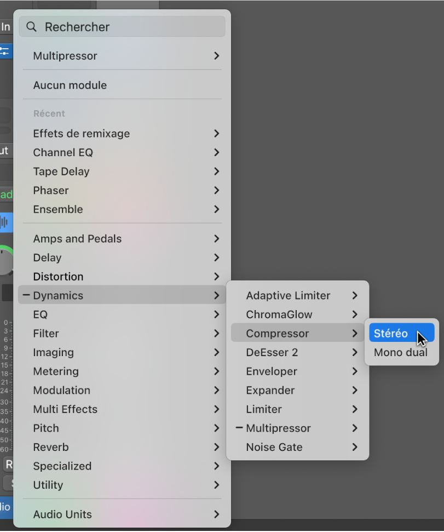Click the blue channel strip settings icon on the left
The image size is (444, 532).
(x=5, y=51)
